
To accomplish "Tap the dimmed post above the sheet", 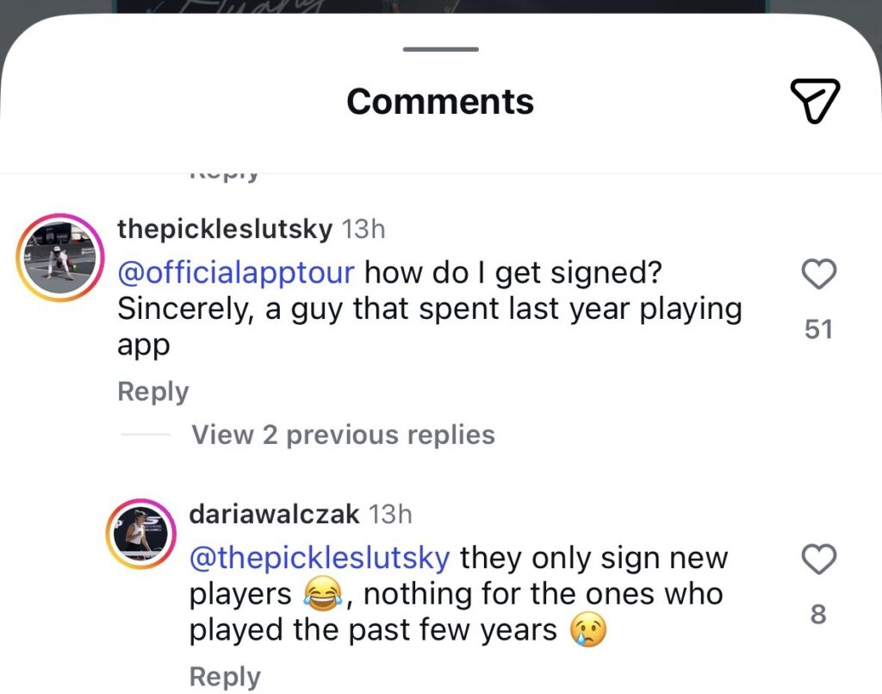I will point(441,7).
